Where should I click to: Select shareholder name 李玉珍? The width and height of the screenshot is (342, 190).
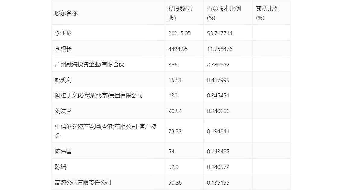click(x=63, y=33)
